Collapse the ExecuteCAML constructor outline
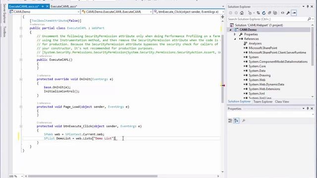317x178 pixels. click(21, 60)
